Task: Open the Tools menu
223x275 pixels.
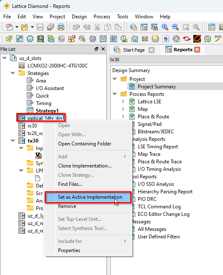Action: tap(123, 17)
